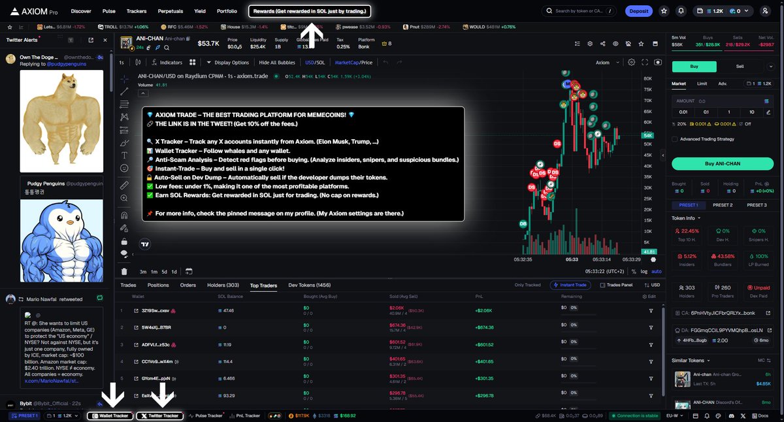Open the chart layout grid icon
Viewport: 784px width, 422px height.
coord(192,62)
